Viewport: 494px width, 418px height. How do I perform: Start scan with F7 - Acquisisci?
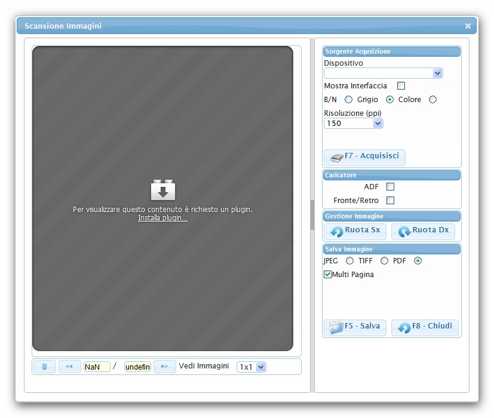[364, 157]
